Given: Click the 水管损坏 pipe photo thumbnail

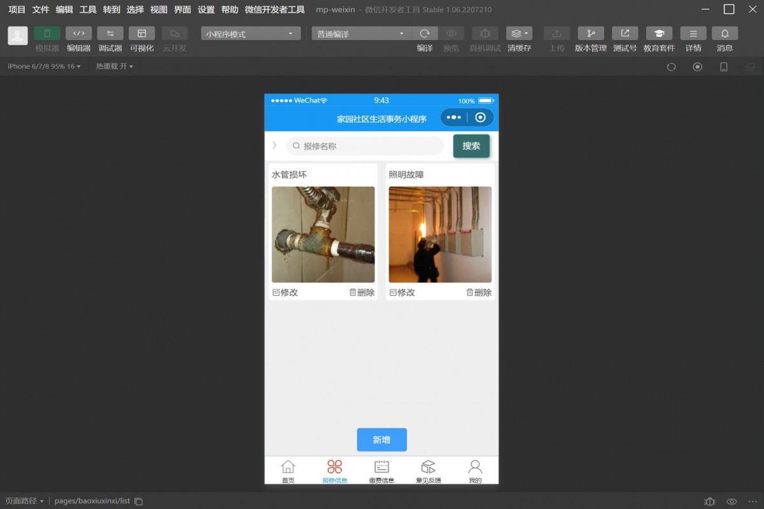Looking at the screenshot, I should click(323, 234).
